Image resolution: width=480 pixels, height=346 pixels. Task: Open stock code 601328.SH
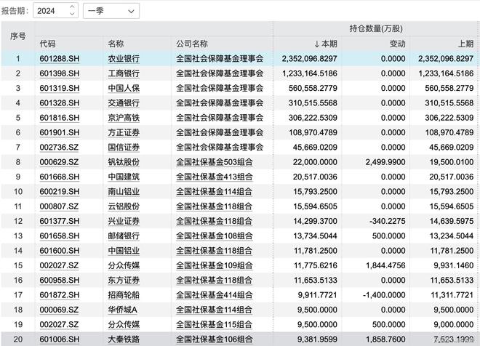60,103
